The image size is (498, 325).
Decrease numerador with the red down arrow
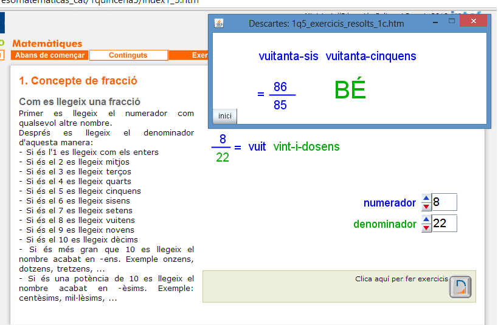click(426, 207)
